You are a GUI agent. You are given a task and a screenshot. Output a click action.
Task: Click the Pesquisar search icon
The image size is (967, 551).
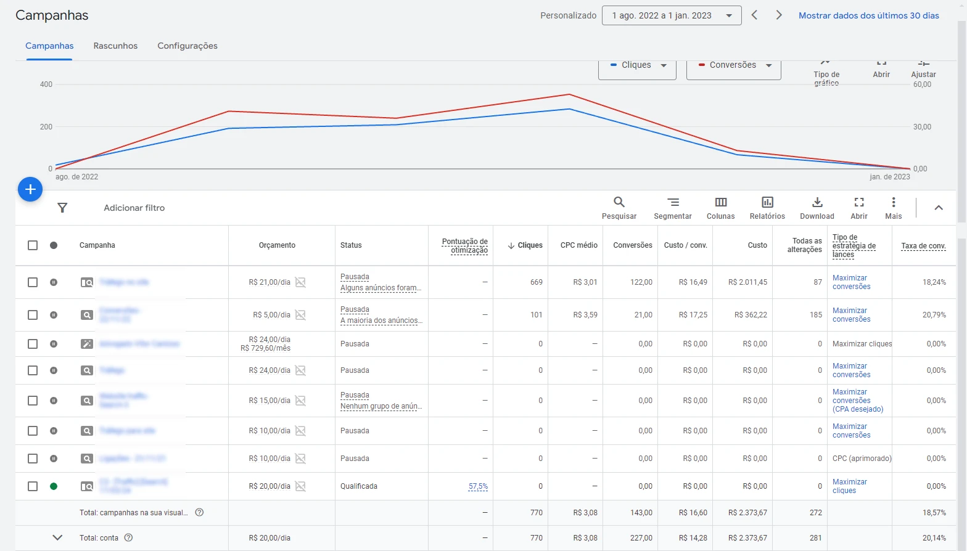619,202
